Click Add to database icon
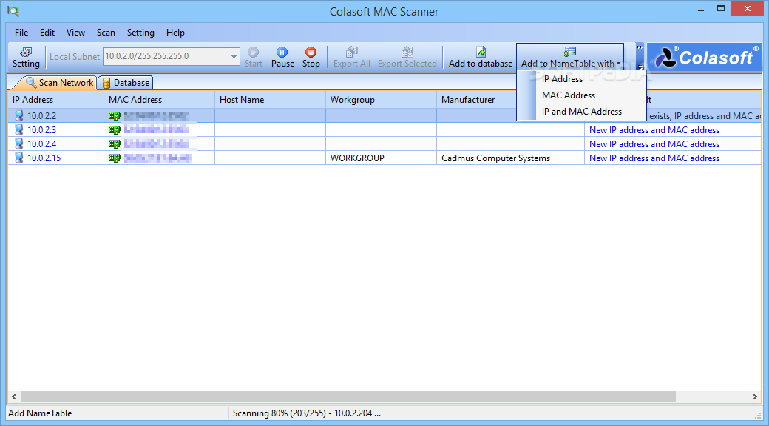769x426 pixels. click(x=481, y=52)
